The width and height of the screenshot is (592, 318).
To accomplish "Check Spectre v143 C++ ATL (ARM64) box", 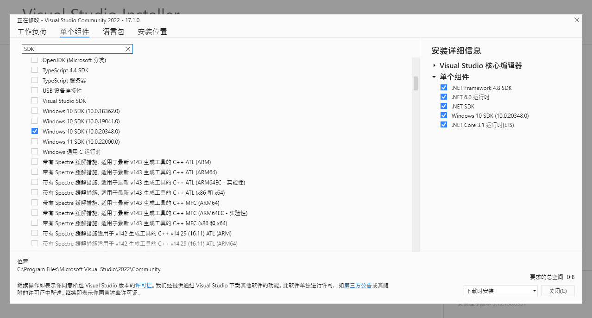I will (x=35, y=172).
